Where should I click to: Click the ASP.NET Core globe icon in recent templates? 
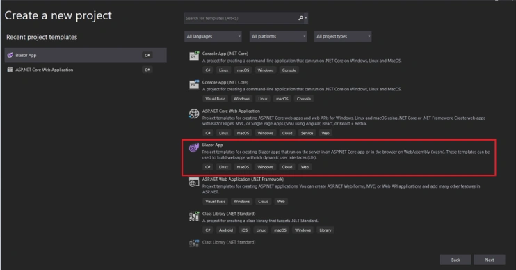point(10,70)
